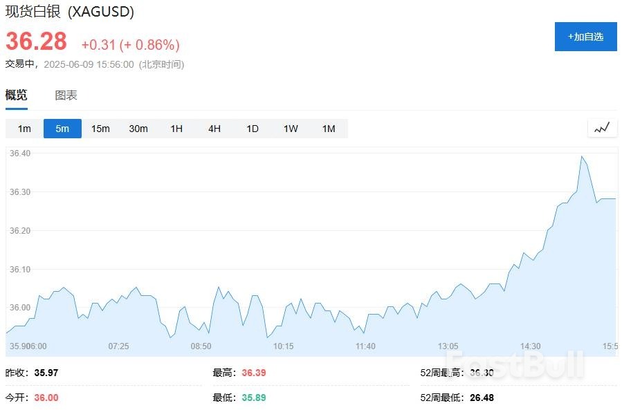Click the 最低 35.89 value
Screen dimensions: 622x410
coord(253,398)
